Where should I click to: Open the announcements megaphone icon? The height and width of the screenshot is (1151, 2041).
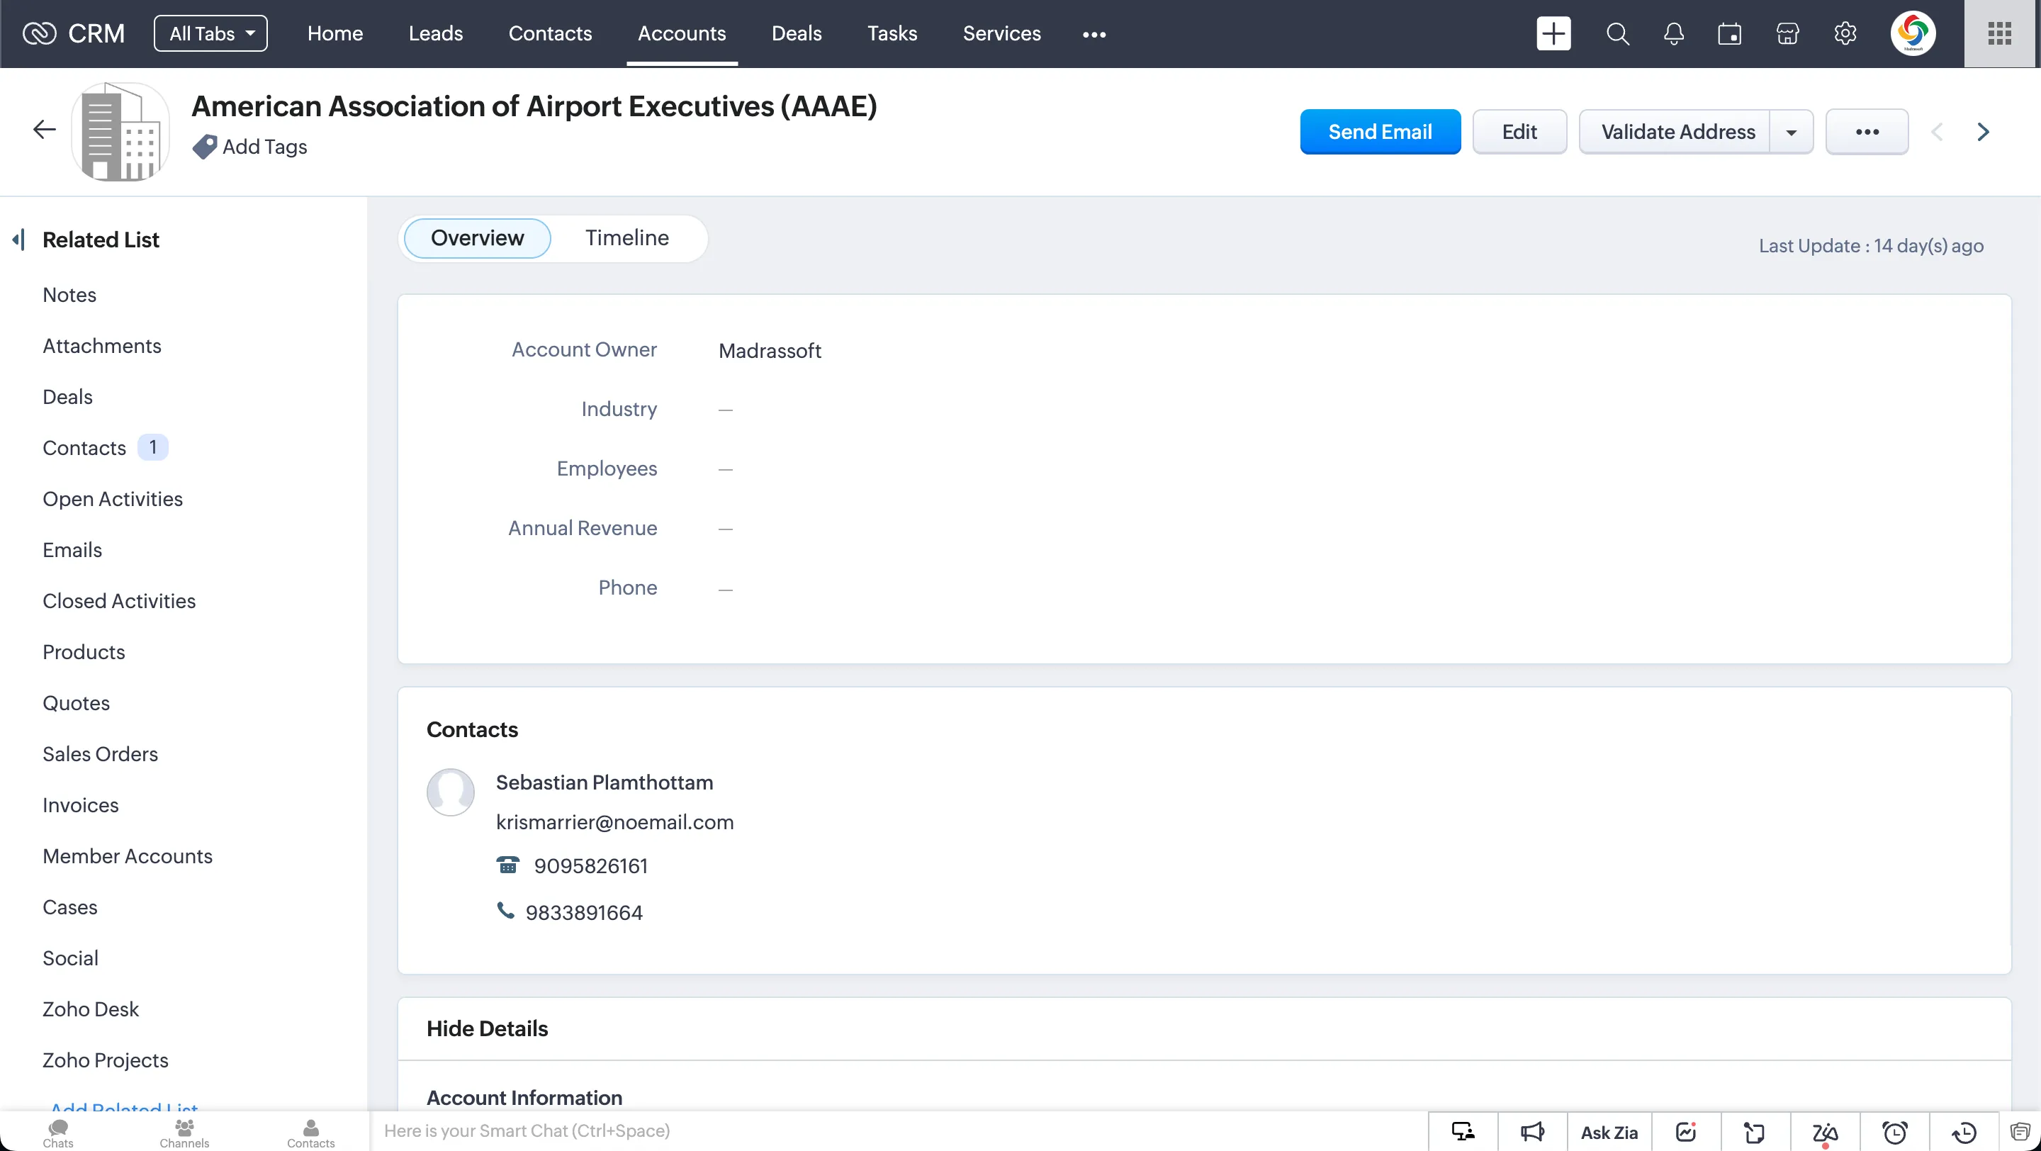(1532, 1132)
